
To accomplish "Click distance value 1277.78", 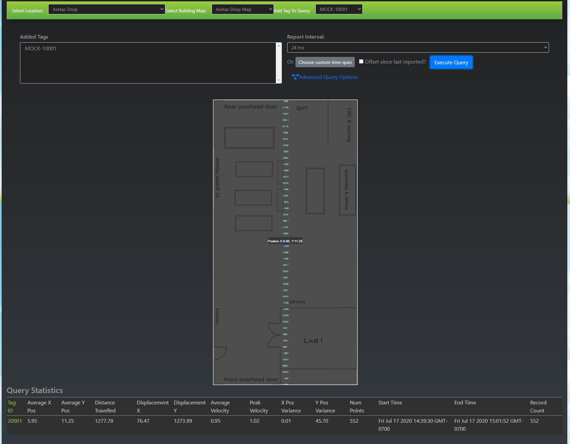I will tap(104, 421).
